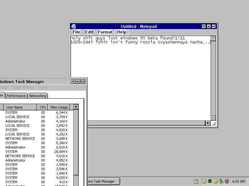The width and height of the screenshot is (249, 186).
Task: Click the Notepad title bar icon
Action: [73, 26]
